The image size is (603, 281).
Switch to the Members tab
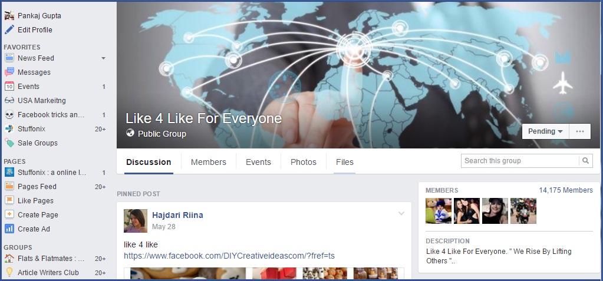coord(209,162)
